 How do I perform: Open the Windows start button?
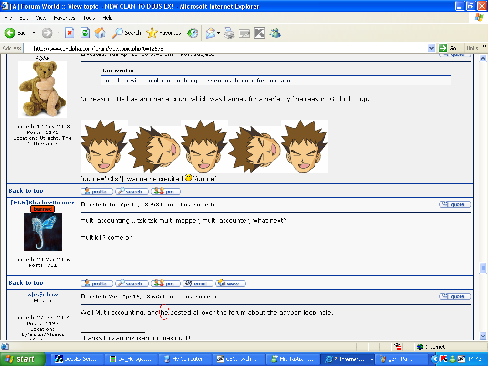[22, 359]
